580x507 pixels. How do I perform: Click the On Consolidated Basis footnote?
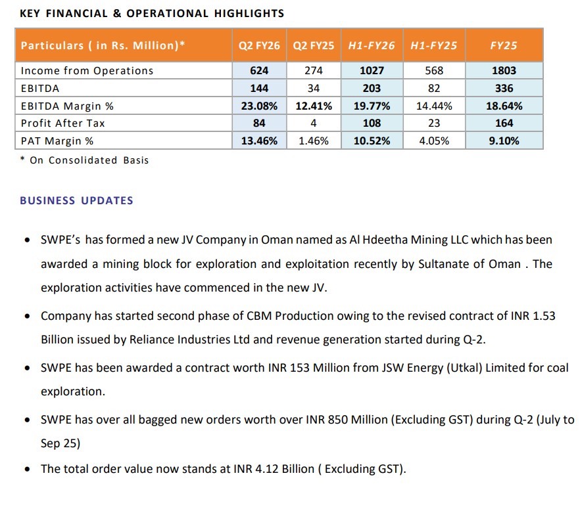(x=89, y=160)
